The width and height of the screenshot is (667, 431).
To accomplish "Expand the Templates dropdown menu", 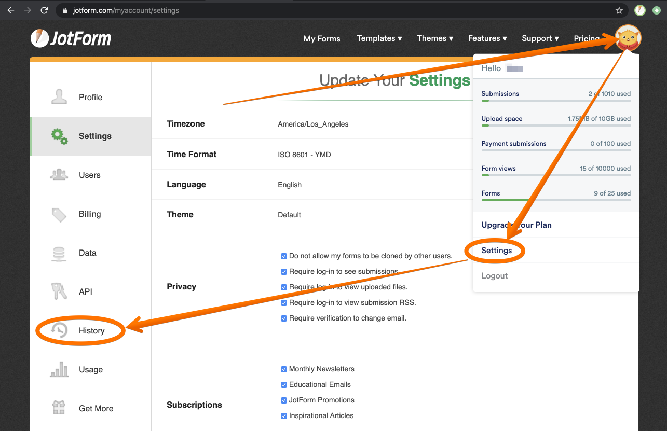I will 379,38.
